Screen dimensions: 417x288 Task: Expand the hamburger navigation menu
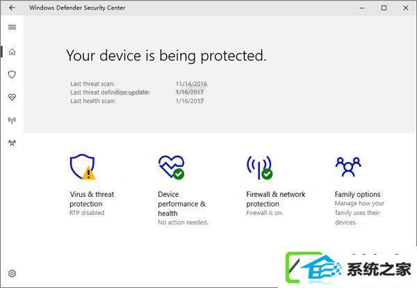pos(12,27)
